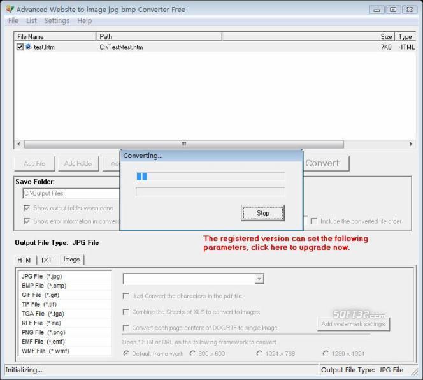Select TIF File (*.tif) format
423x380 pixels.
pyautogui.click(x=65, y=304)
